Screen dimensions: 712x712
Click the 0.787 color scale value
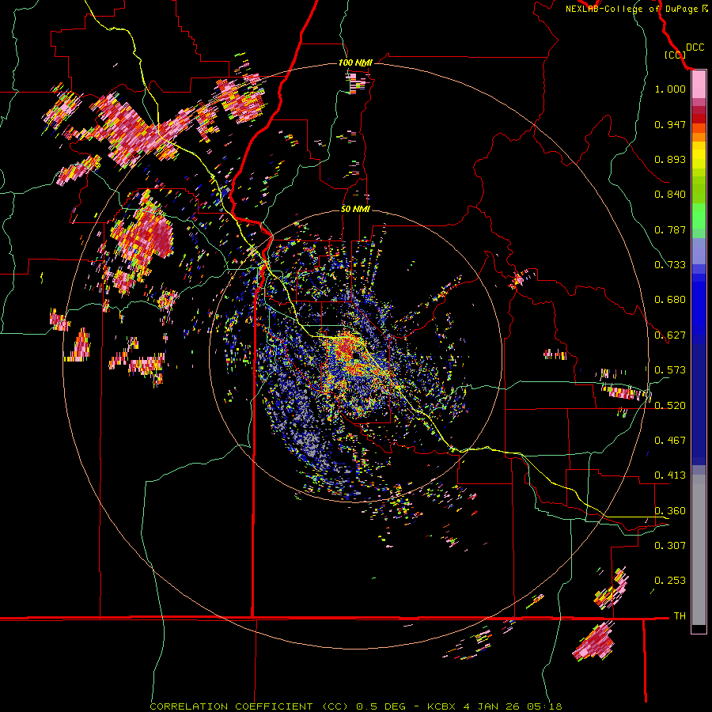coord(670,229)
